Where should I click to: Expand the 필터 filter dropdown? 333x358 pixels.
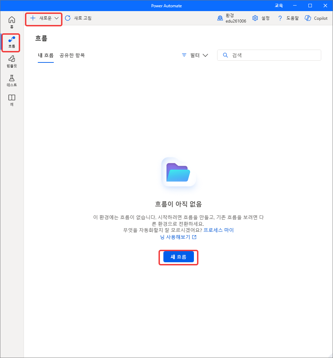[195, 55]
